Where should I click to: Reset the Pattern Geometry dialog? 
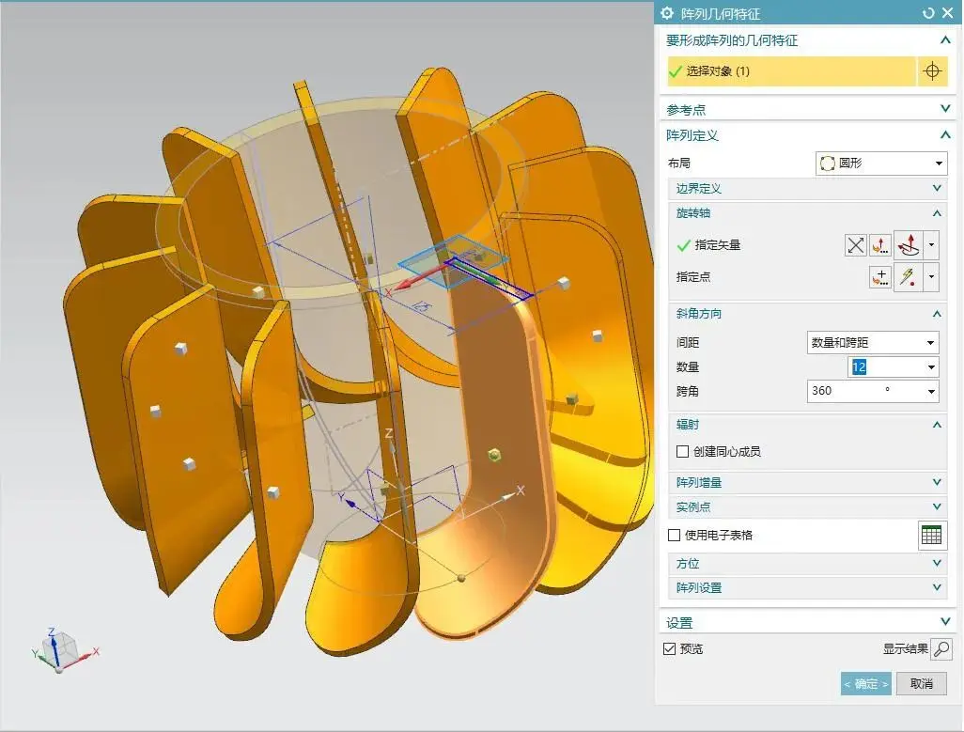tap(928, 13)
